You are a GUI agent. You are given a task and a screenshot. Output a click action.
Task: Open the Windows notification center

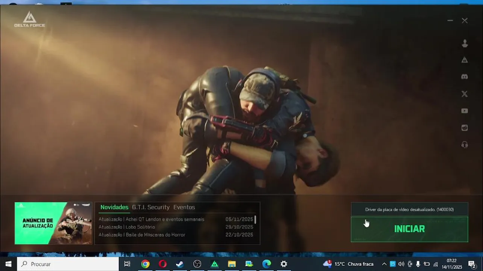coord(472,264)
